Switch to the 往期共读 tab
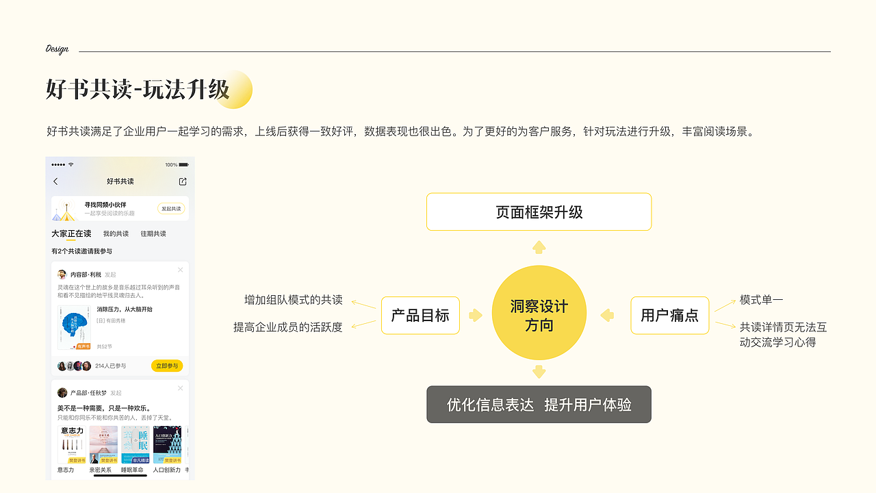The image size is (876, 493). [154, 233]
